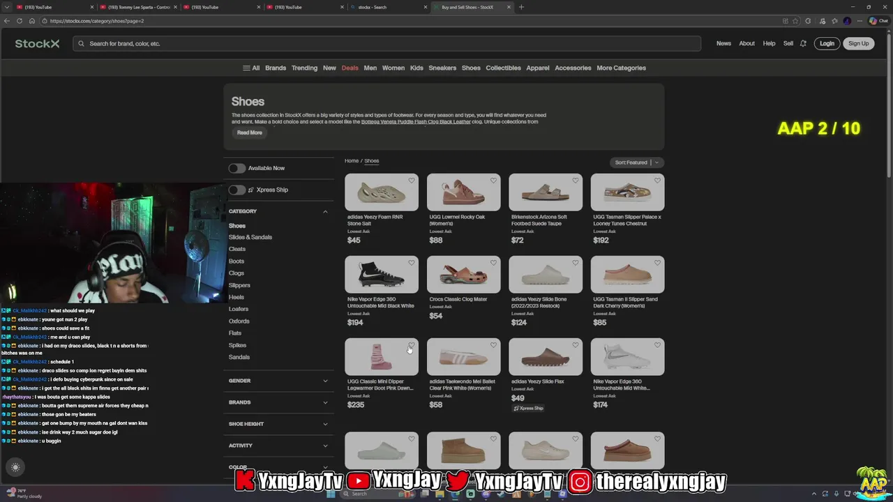Open a new browser tab with plus icon
This screenshot has width=893, height=502.
tap(521, 7)
